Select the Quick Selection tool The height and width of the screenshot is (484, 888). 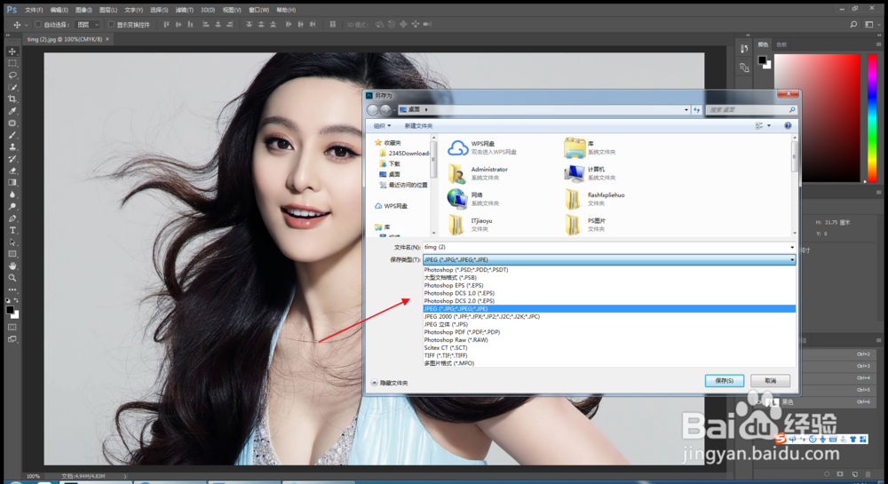point(12,87)
